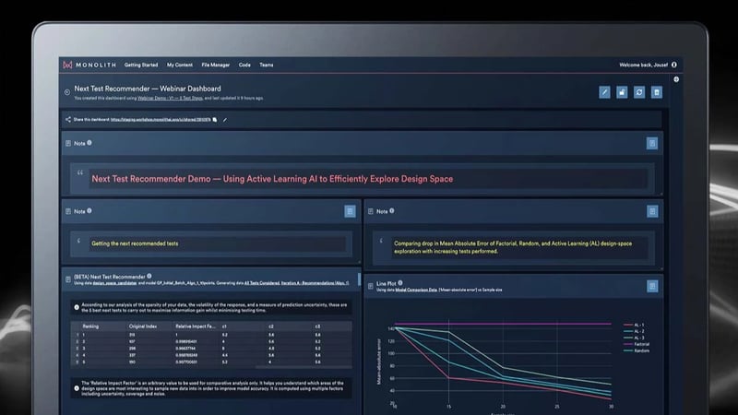Refresh the dashboard
The image size is (738, 415).
(639, 92)
